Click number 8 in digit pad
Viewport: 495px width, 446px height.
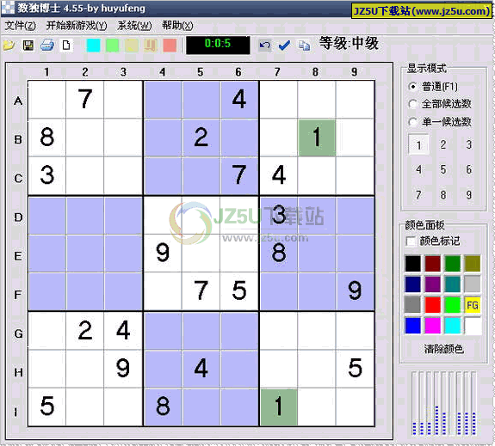(x=443, y=195)
